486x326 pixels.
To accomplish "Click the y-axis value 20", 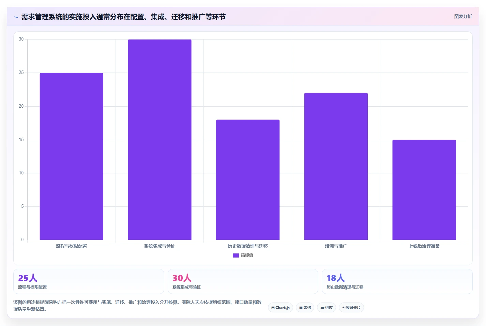I will (21, 106).
